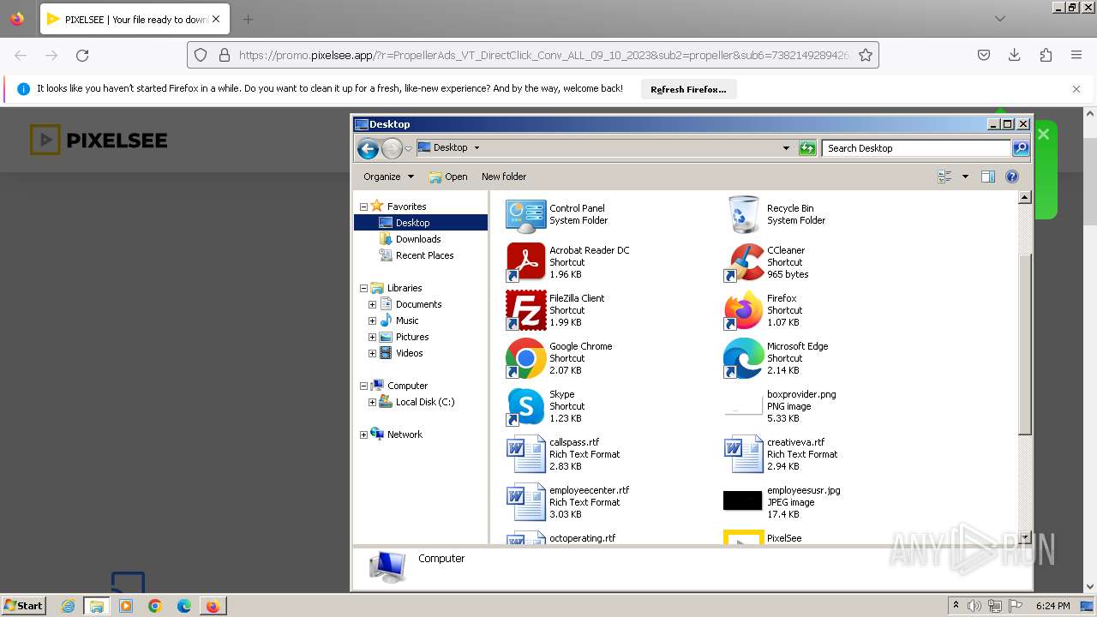Open the Acrobat Reader DC shortcut icon
1097x617 pixels.
click(x=525, y=261)
